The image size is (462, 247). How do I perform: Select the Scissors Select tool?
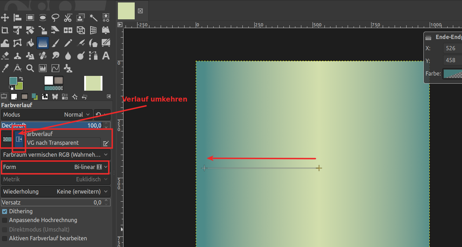(68, 17)
